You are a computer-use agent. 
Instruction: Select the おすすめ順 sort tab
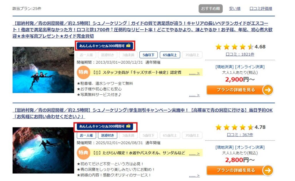[x=211, y=9]
